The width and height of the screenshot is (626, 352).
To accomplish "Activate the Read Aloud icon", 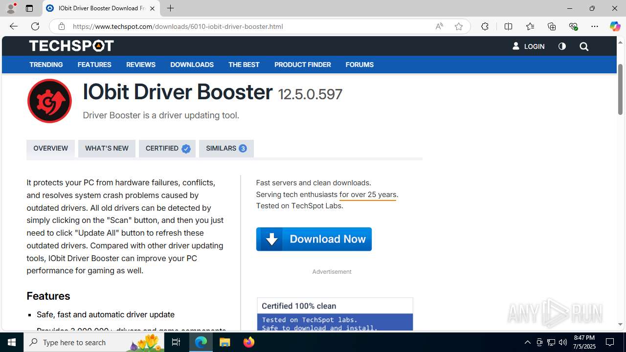I will click(x=439, y=26).
